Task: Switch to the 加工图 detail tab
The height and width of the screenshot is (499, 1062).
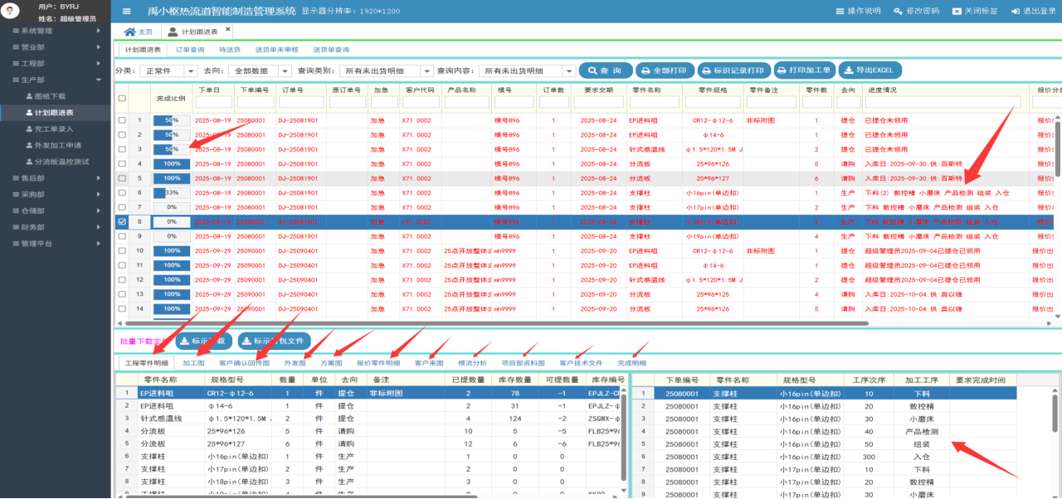Action: click(193, 363)
